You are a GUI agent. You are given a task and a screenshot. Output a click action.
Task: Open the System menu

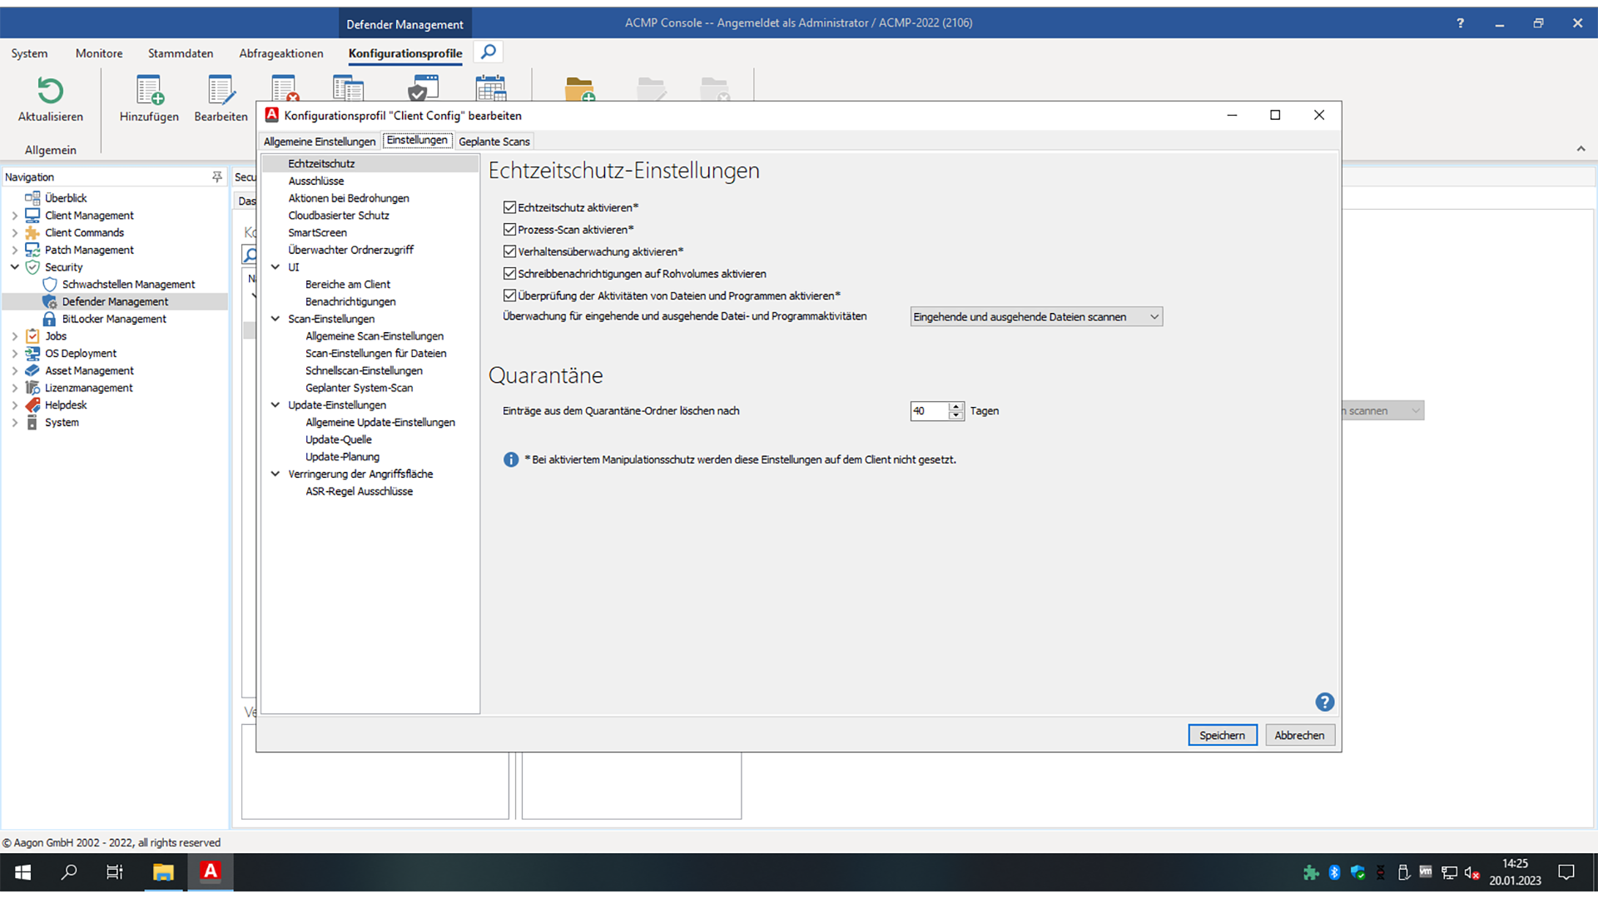pos(29,53)
